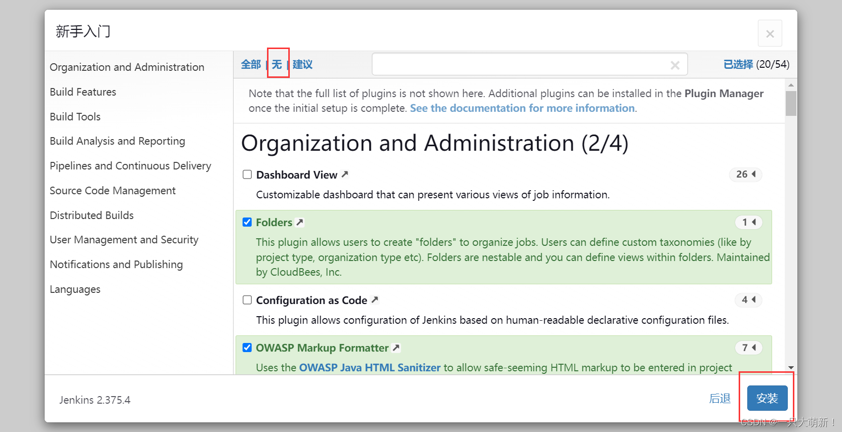Screen dimensions: 842x432
Task: Open Folders plugin external link icon
Action: pos(300,222)
